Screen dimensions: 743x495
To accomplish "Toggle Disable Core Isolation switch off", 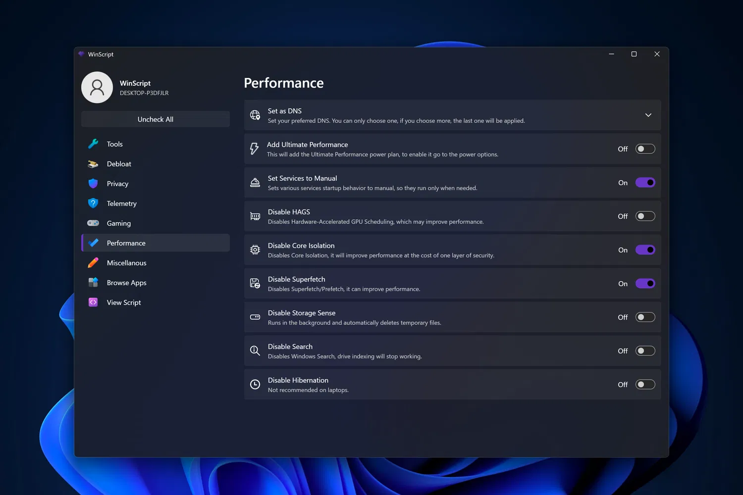I will click(x=645, y=250).
